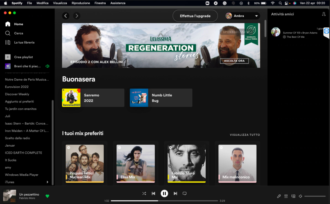
Task: Unmute the volume speaker icon
Action: pos(301,196)
